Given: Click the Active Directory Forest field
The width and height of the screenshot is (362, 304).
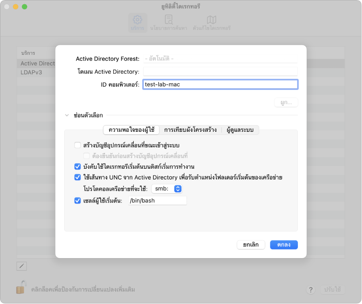Looking at the screenshot, I should click(220, 59).
